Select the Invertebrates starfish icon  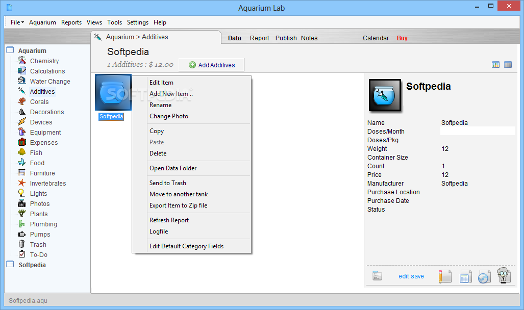coord(22,183)
